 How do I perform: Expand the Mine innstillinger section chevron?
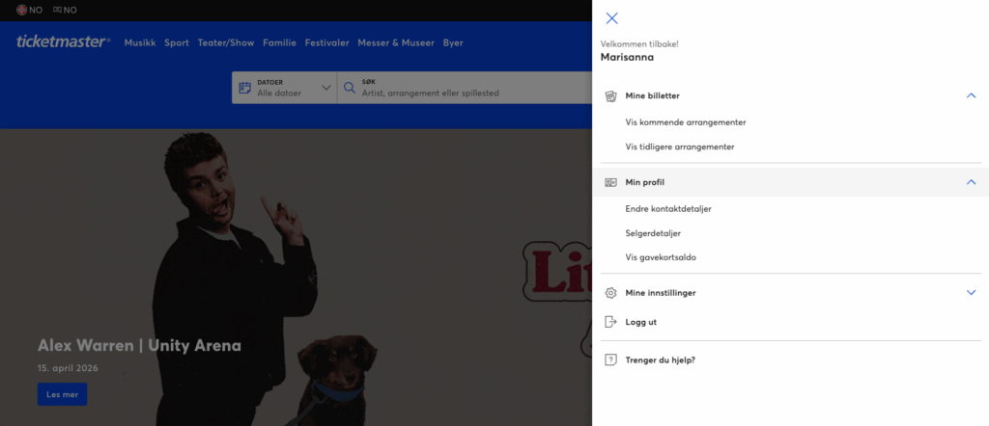[x=972, y=293]
